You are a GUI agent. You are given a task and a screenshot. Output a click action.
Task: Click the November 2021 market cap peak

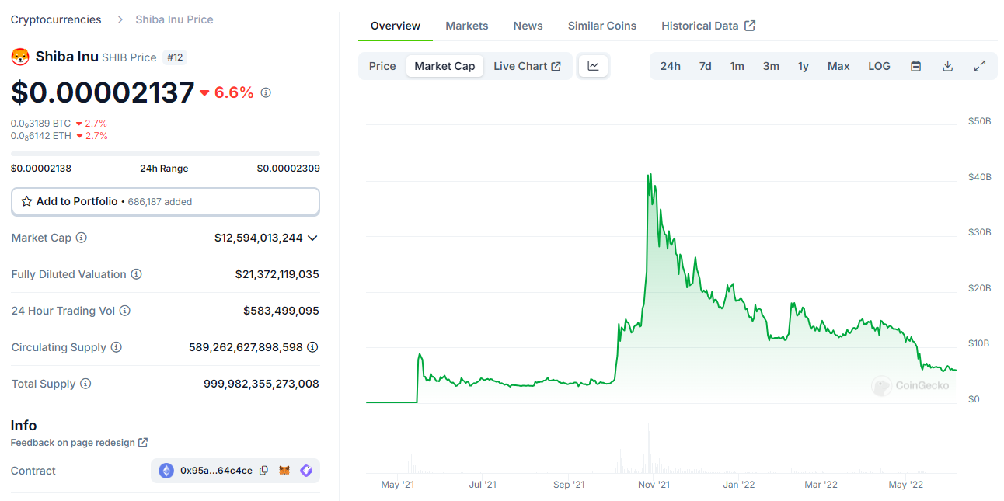point(649,176)
